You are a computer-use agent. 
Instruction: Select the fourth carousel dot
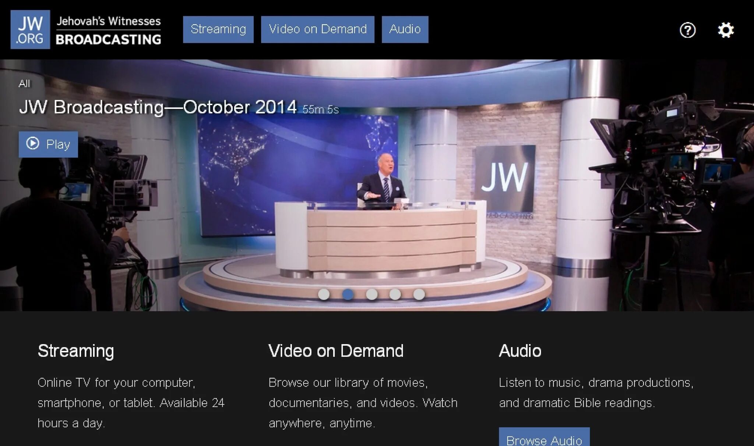click(395, 294)
